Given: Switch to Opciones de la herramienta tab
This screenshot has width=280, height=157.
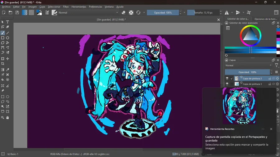Looking at the screenshot, I should pos(266,19).
